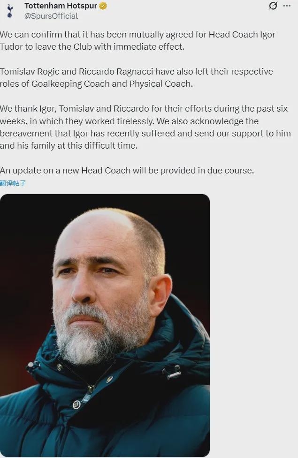Click the Tottenham Hotspur display name
298x458 pixels.
pyautogui.click(x=61, y=6)
